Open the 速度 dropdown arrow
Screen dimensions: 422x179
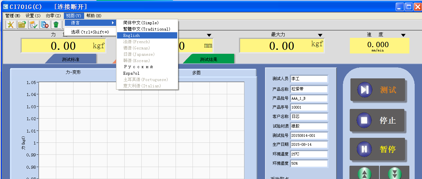point(403,35)
